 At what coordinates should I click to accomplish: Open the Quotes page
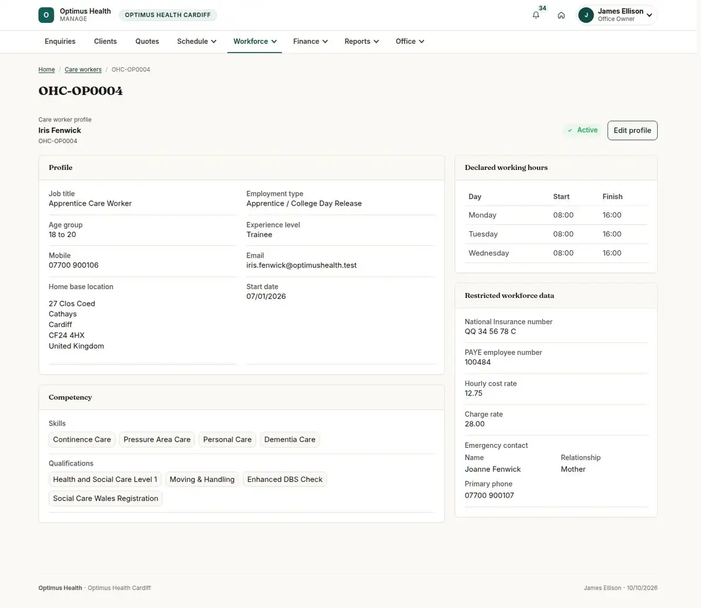point(147,41)
